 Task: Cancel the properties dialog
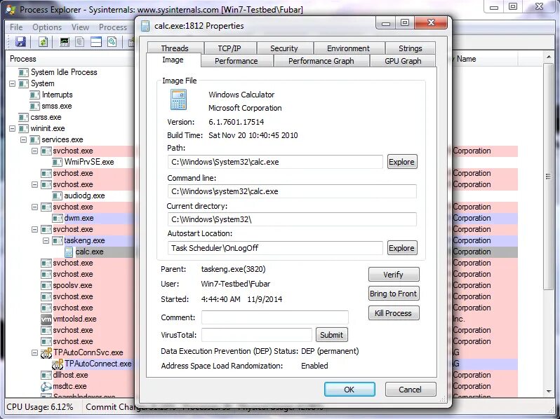coord(411,390)
